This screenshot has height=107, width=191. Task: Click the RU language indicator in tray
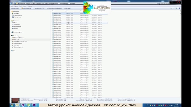tap(148, 105)
